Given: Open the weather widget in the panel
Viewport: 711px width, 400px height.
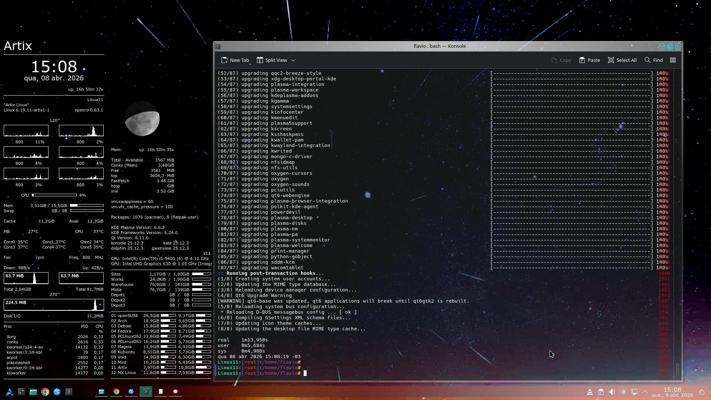Looking at the screenshot, I should point(702,392).
